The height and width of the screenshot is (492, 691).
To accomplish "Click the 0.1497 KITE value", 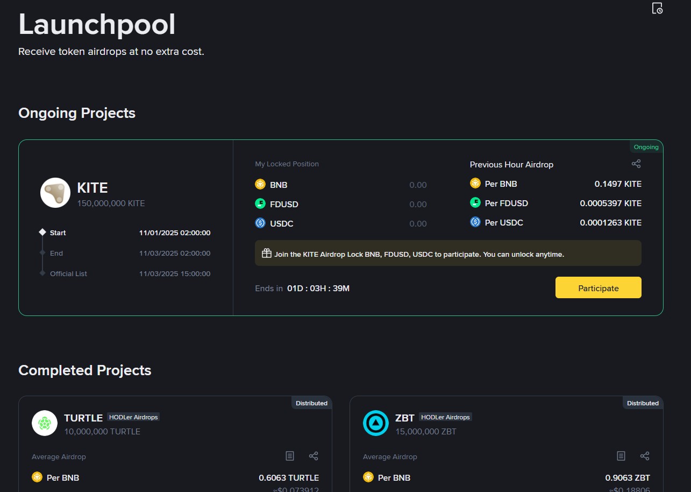I will click(618, 184).
